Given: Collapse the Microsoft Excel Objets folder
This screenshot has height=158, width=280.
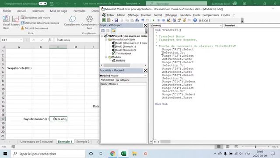Looking at the screenshot, I should point(106,39).
